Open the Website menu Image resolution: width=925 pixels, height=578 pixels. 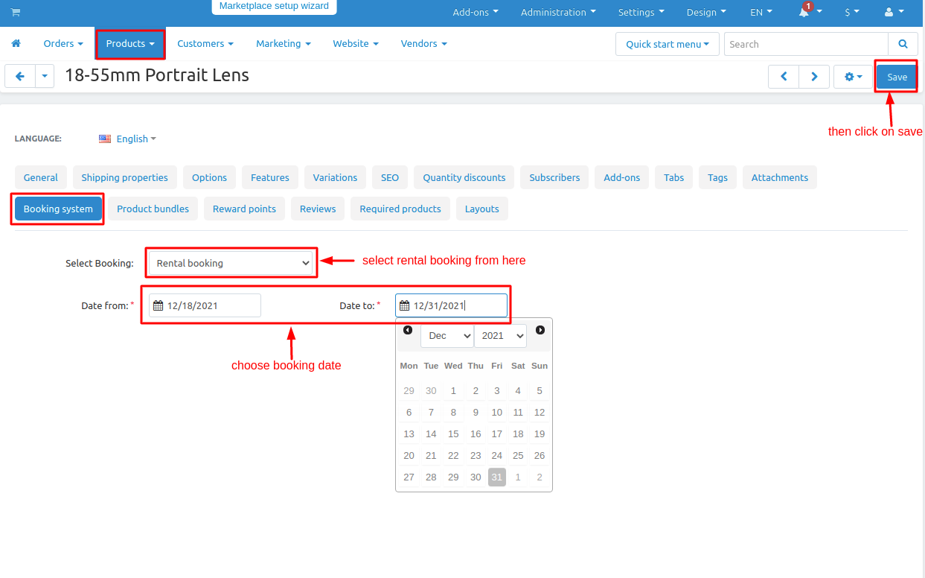pyautogui.click(x=356, y=44)
